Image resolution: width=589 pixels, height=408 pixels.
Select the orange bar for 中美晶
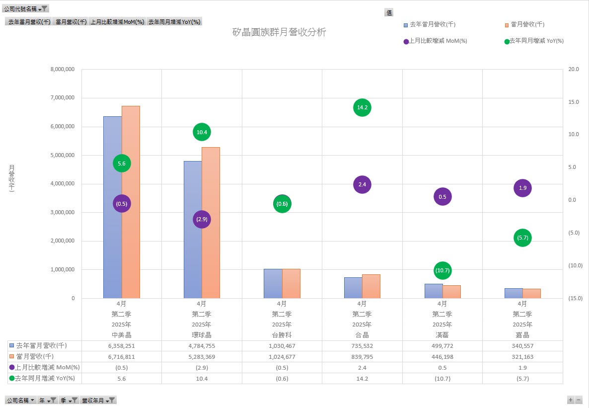[x=131, y=202]
